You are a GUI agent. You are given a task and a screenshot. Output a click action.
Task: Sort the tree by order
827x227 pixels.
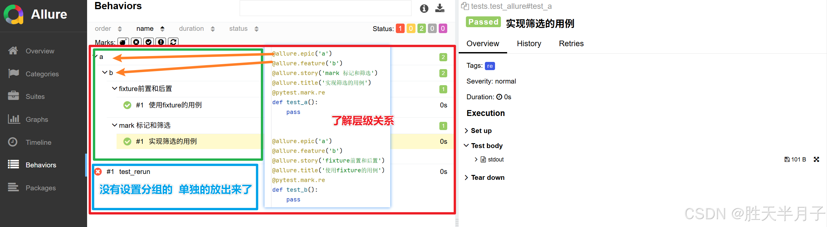tap(108, 29)
